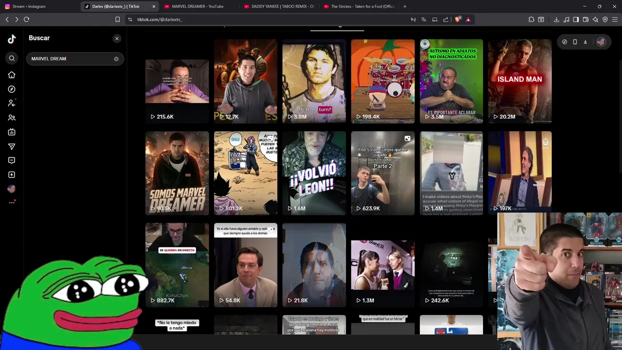The height and width of the screenshot is (350, 622).
Task: Open the Leo AI sparkle icon
Action: [595, 19]
